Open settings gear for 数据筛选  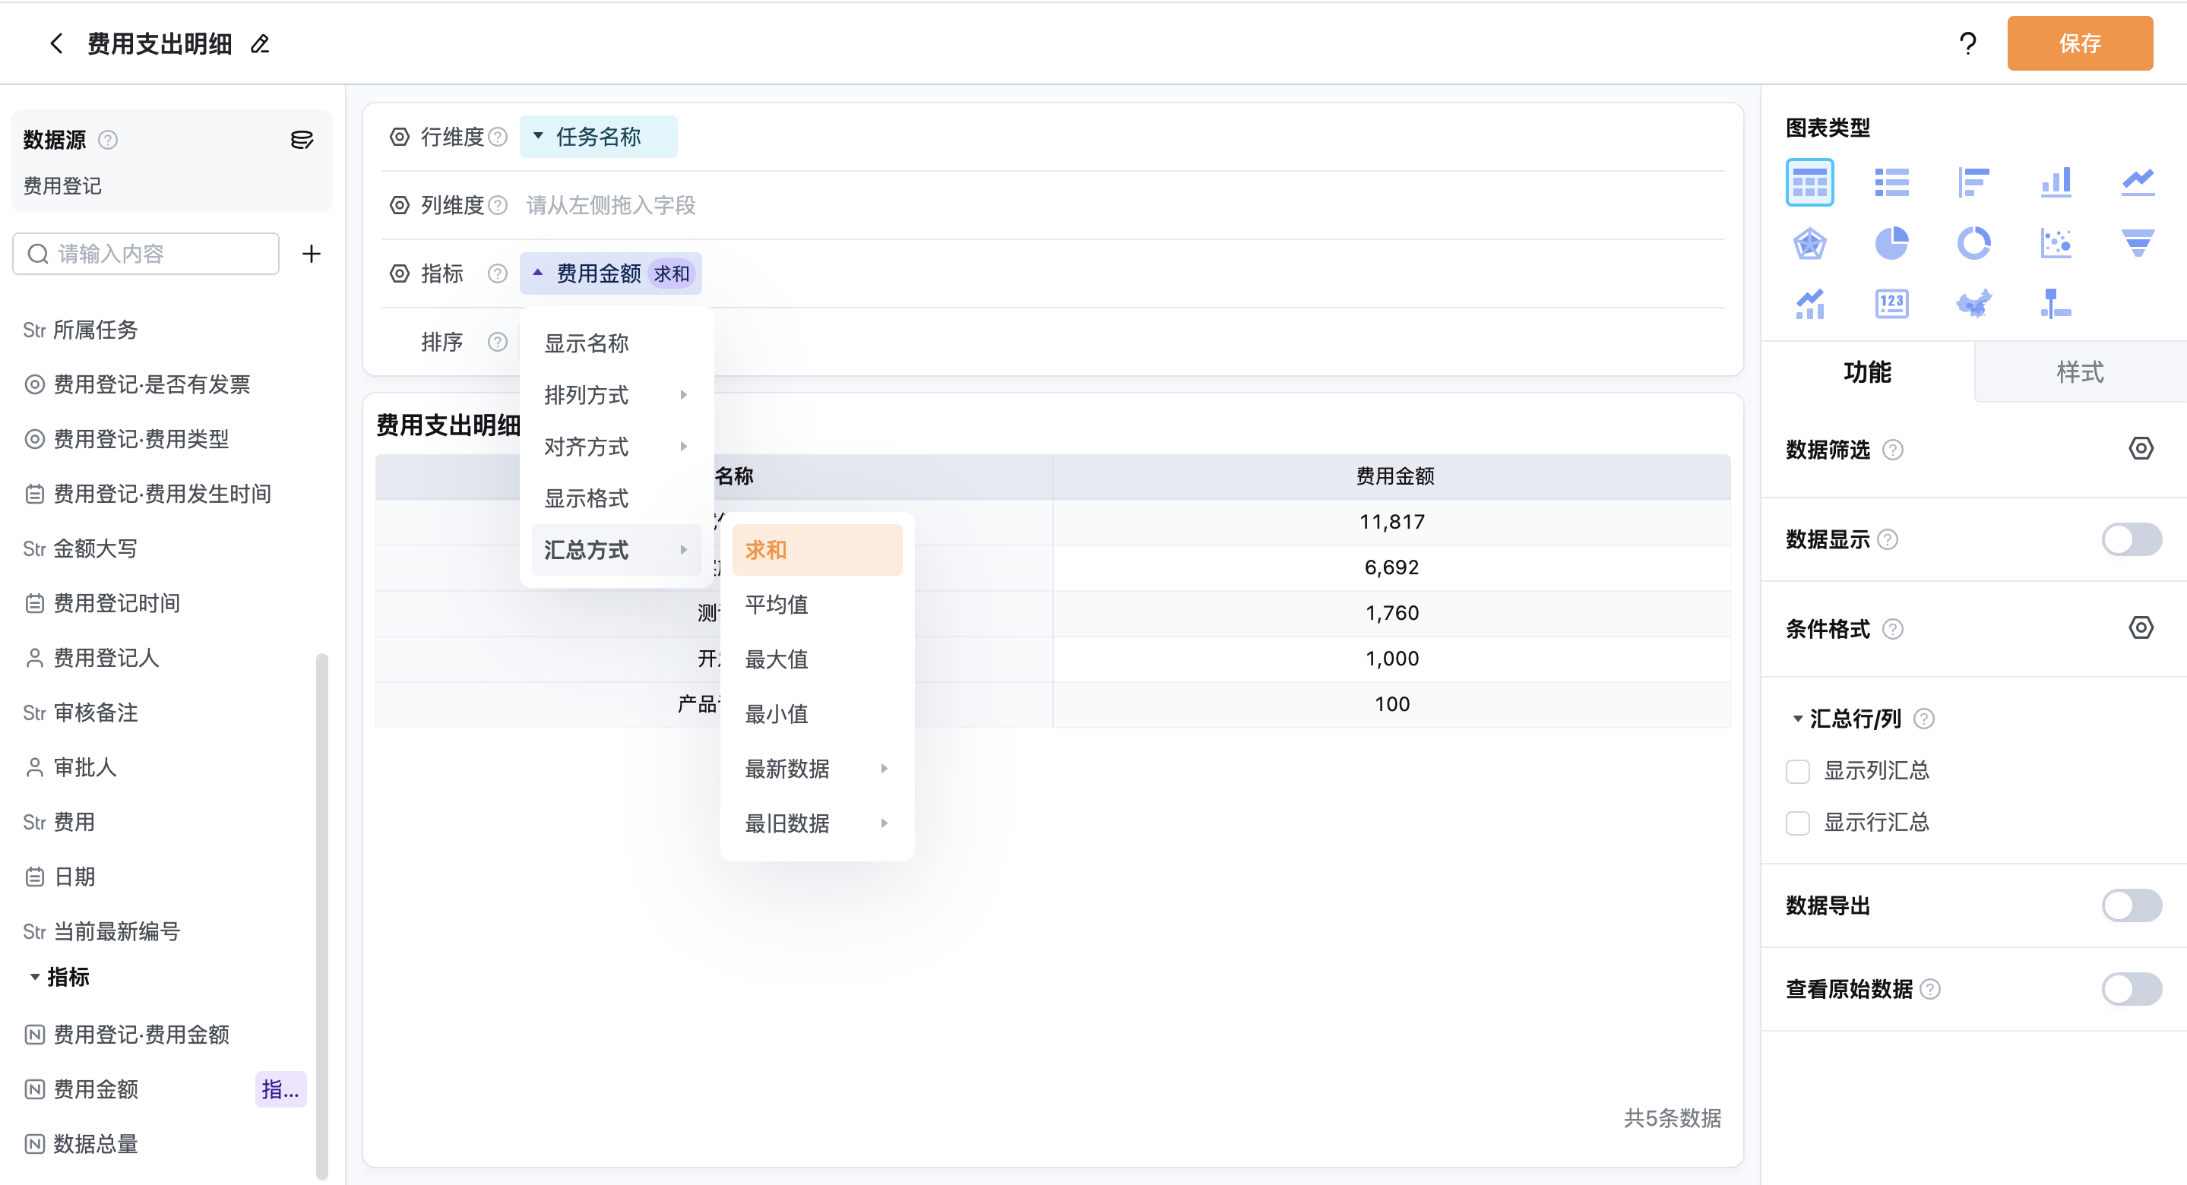point(2141,448)
